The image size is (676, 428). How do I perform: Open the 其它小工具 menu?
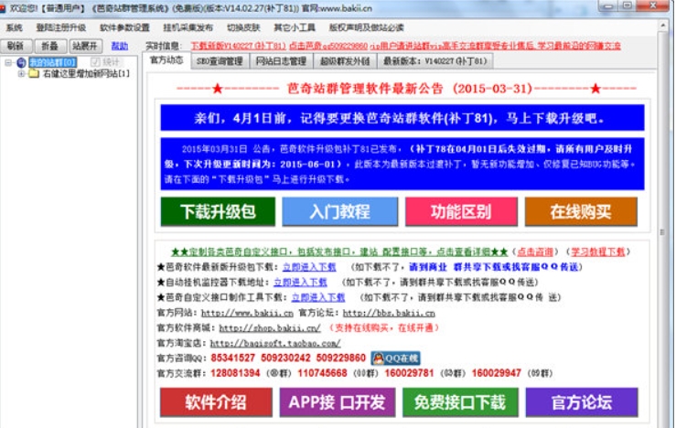pos(295,27)
